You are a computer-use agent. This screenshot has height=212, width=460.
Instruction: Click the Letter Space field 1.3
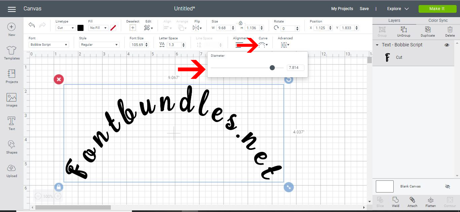174,45
